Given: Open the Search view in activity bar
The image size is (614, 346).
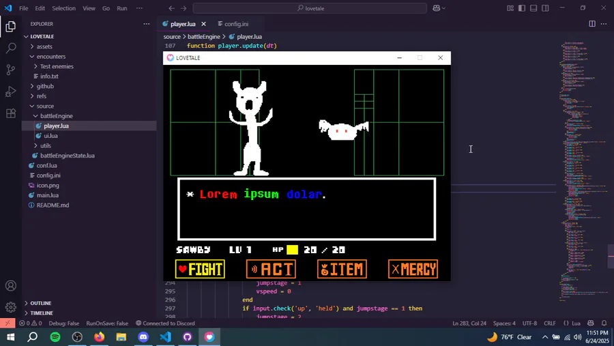Looking at the screenshot, I should (x=10, y=48).
